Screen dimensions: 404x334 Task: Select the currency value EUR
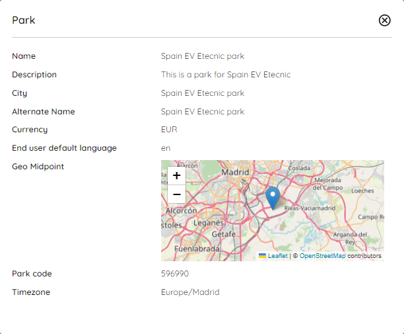169,130
